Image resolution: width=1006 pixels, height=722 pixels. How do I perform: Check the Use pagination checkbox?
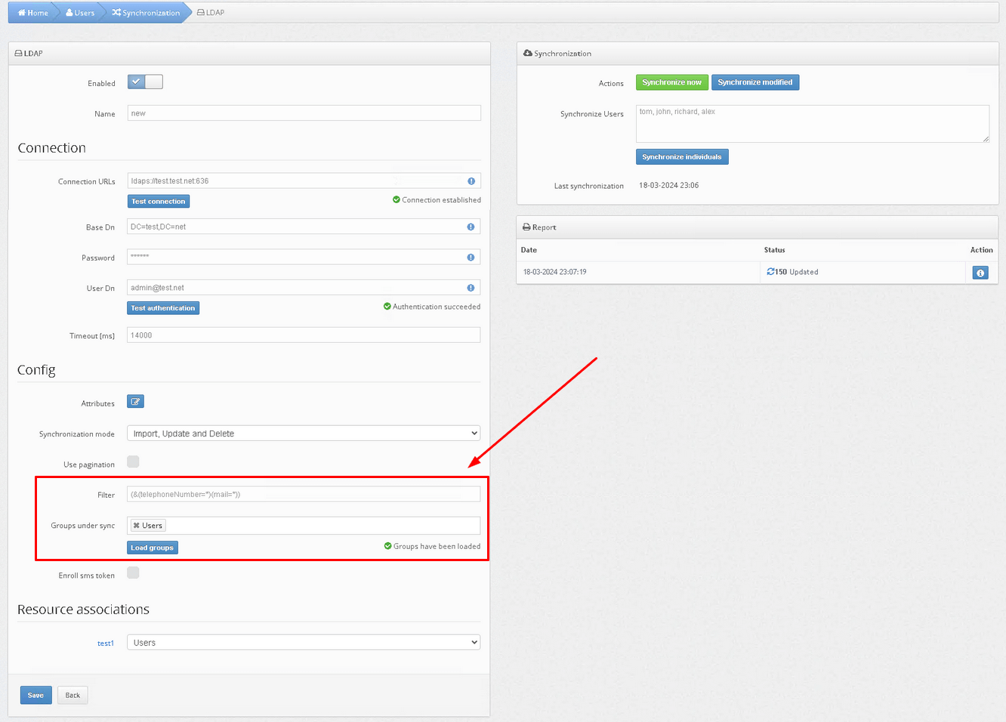133,461
